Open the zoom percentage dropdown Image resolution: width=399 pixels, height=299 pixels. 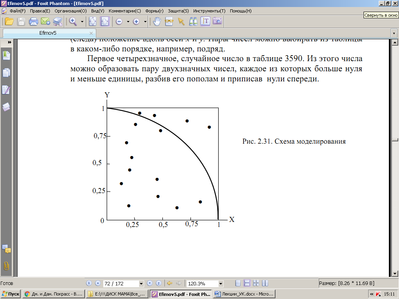pyautogui.click(x=221, y=283)
